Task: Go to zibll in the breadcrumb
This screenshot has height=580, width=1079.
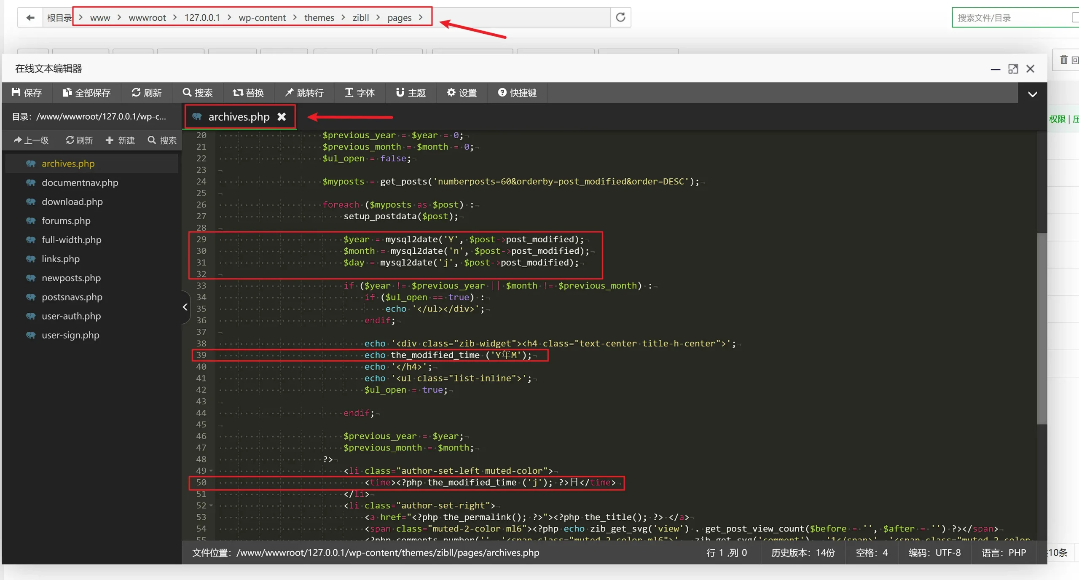Action: pos(360,18)
